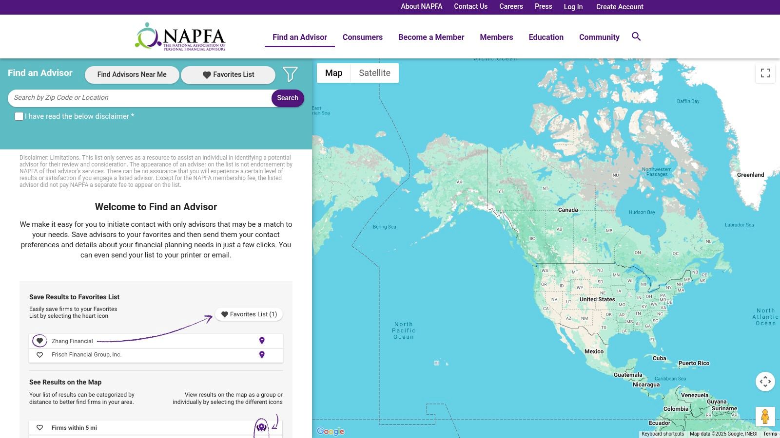Click the United States label on the map
This screenshot has width=780, height=438.
pyautogui.click(x=597, y=299)
